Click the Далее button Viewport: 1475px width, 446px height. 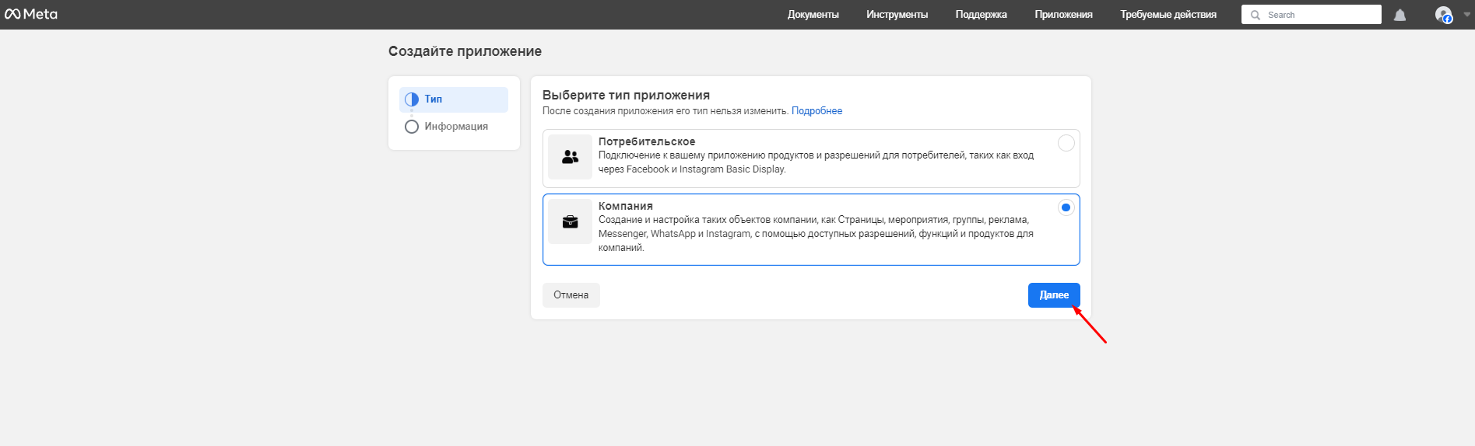(1054, 295)
